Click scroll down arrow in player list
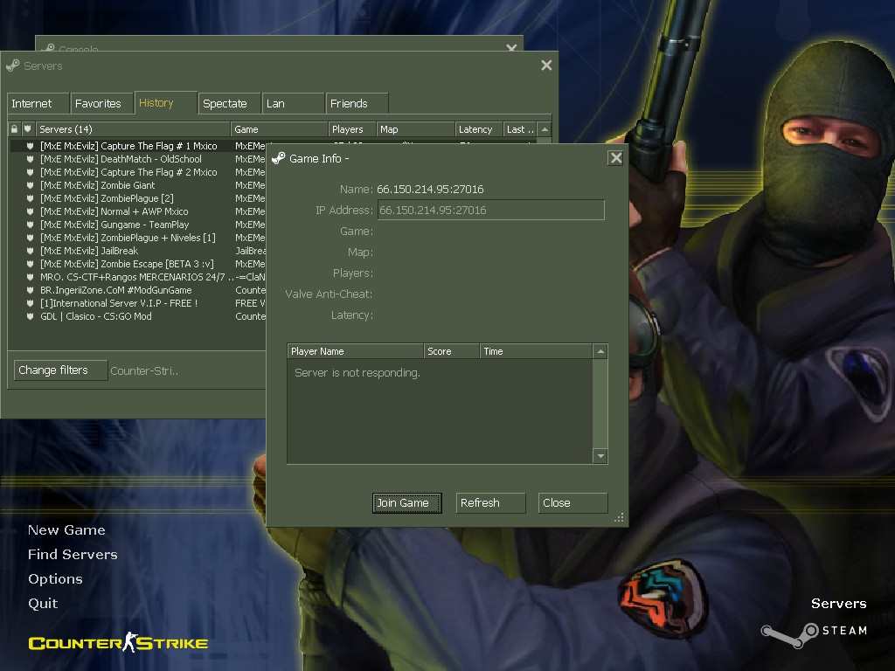The width and height of the screenshot is (895, 671). click(x=600, y=455)
